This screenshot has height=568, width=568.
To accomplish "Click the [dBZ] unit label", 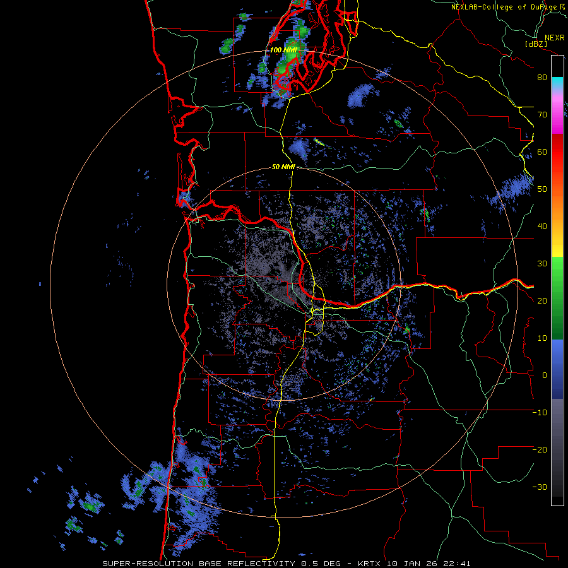I will [x=536, y=44].
